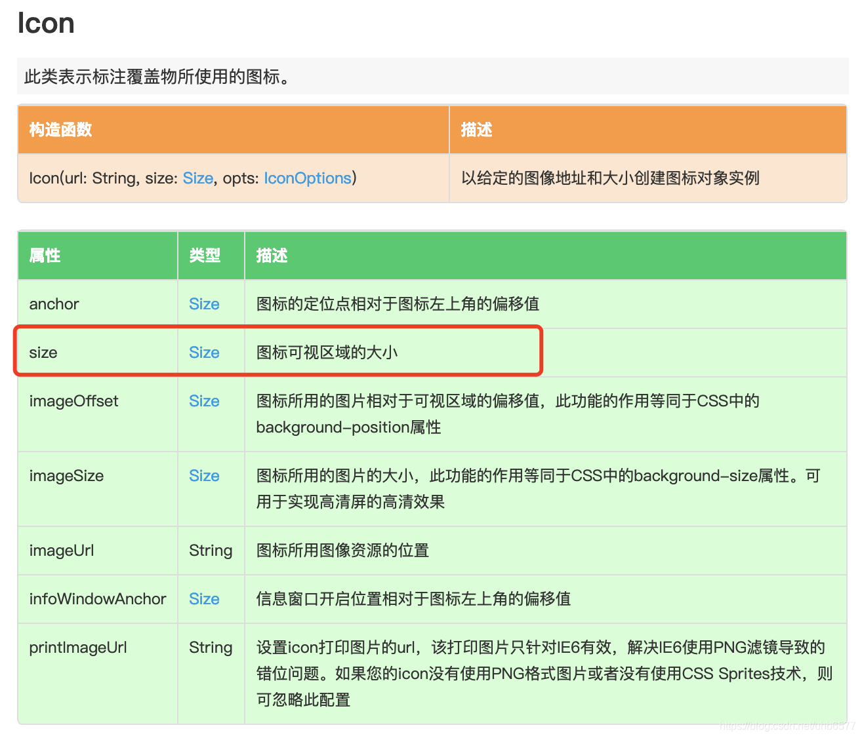Select the 类型 column header

[205, 256]
